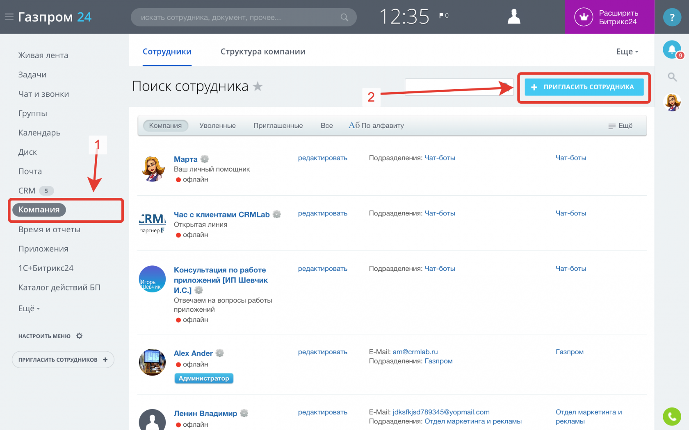The image size is (689, 430).
Task: Select the Компания filter
Action: pos(165,126)
